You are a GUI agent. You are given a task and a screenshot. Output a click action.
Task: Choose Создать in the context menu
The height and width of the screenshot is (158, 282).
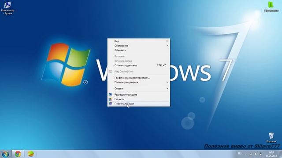(139, 88)
